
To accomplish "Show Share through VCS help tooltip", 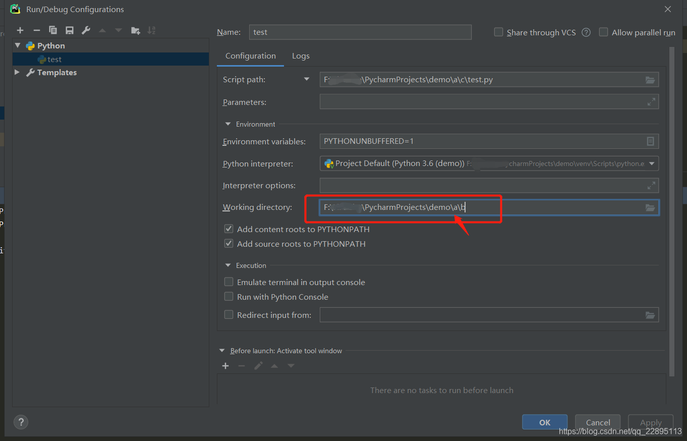I will [x=586, y=32].
